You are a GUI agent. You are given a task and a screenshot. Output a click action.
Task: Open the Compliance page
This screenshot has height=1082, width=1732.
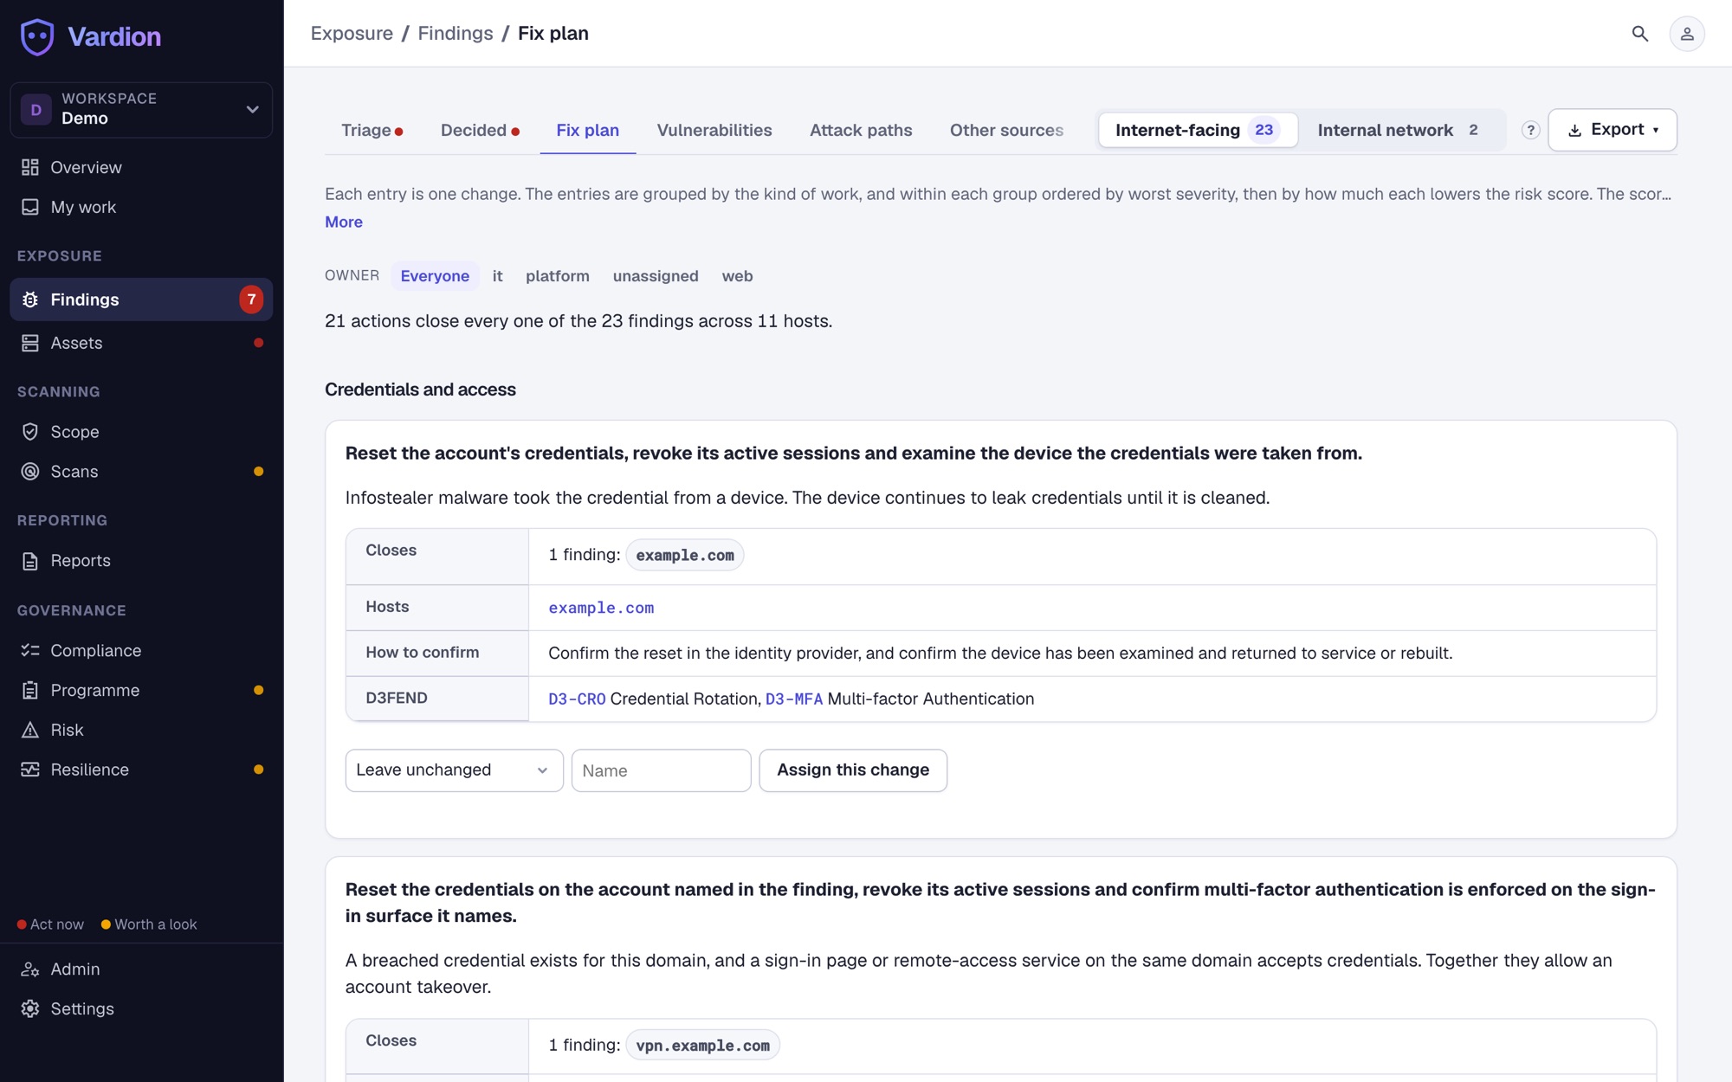click(141, 650)
